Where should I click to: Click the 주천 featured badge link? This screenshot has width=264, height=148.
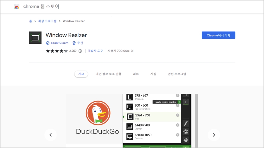80,43
